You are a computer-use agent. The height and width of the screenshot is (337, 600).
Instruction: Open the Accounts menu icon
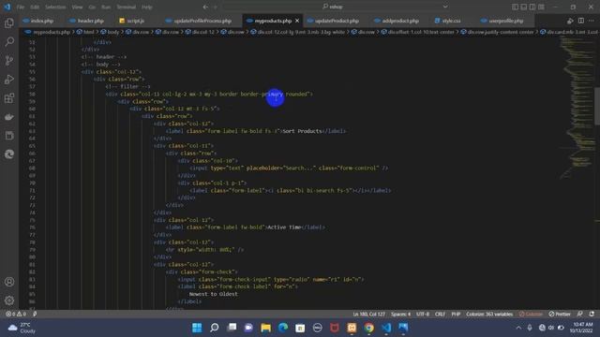[9, 282]
